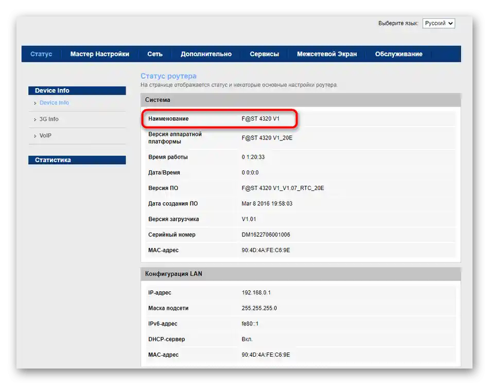Select hardware version F@ST 4320 V1_20E
Image resolution: width=489 pixels, height=385 pixels.
coord(267,138)
